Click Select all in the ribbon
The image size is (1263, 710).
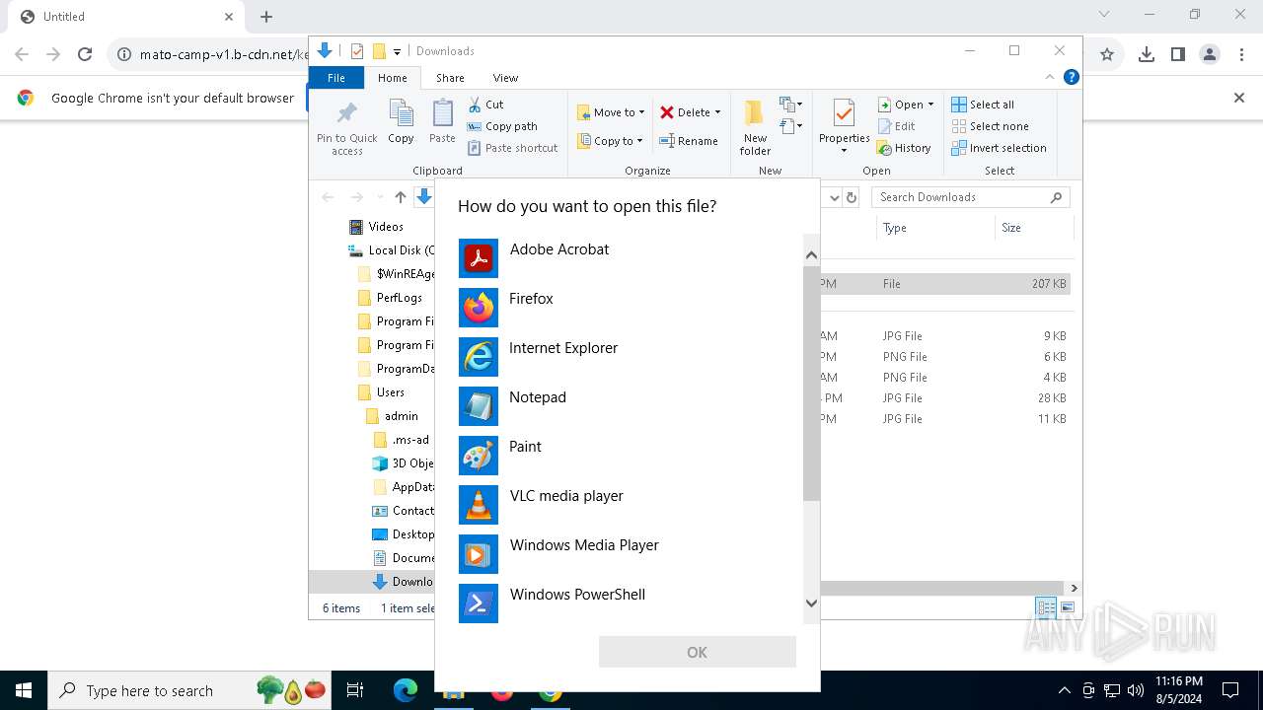983,105
